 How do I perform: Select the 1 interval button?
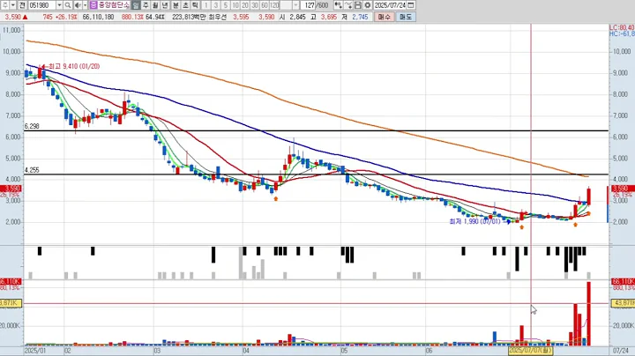pyautogui.click(x=205, y=5)
